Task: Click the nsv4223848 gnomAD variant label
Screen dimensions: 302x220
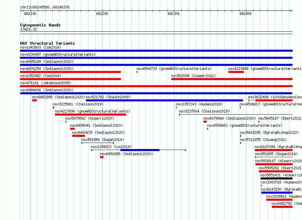Action: [265, 69]
